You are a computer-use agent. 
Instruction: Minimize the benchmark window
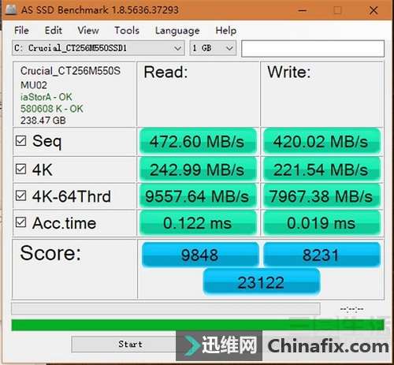[303, 10]
